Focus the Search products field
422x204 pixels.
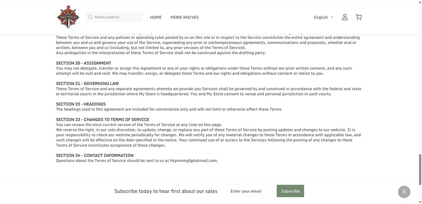(117, 17)
